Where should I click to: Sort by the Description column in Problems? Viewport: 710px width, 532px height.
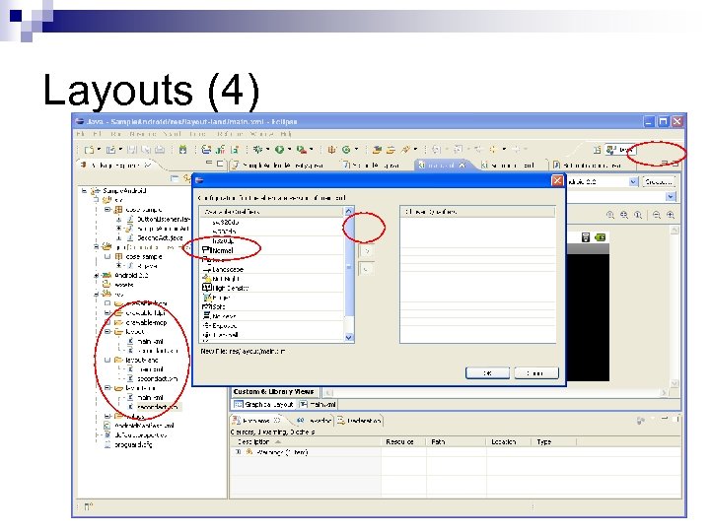pyautogui.click(x=306, y=442)
